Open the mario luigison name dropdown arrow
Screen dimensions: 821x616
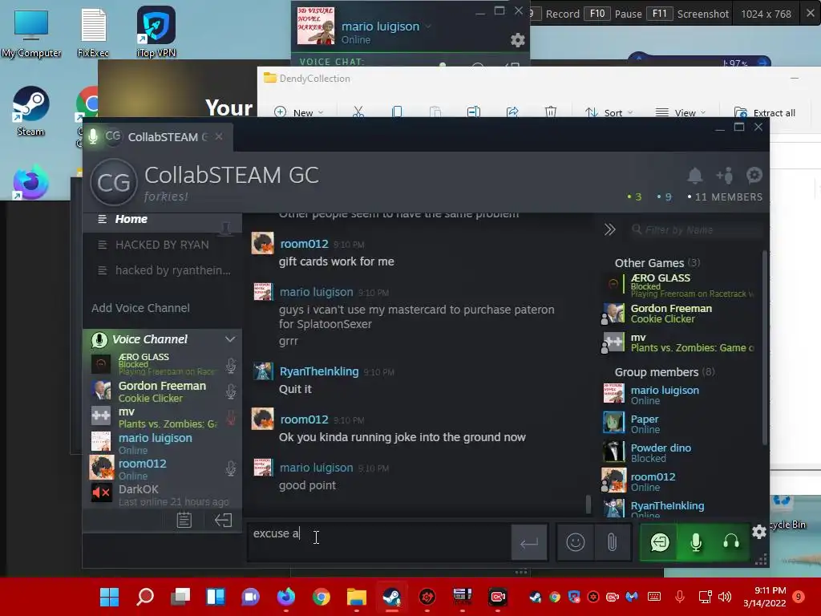click(428, 26)
